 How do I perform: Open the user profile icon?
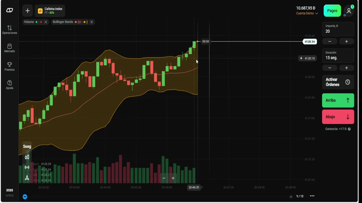point(349,11)
